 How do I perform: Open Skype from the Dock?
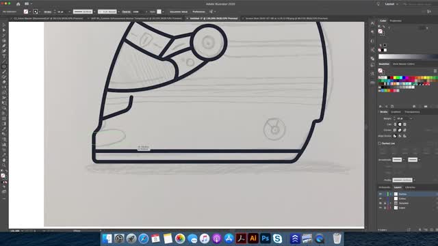[x=277, y=238]
